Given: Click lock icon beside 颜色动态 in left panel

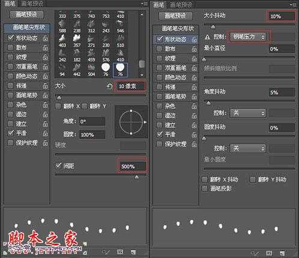Looking at the screenshot, I should 46,76.
